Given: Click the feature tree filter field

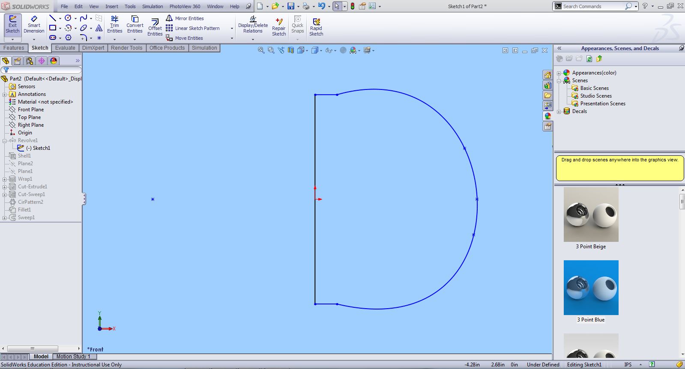Looking at the screenshot, I should coord(41,70).
